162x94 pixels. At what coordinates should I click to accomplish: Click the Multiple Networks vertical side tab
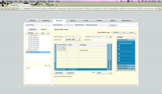tap(108, 57)
